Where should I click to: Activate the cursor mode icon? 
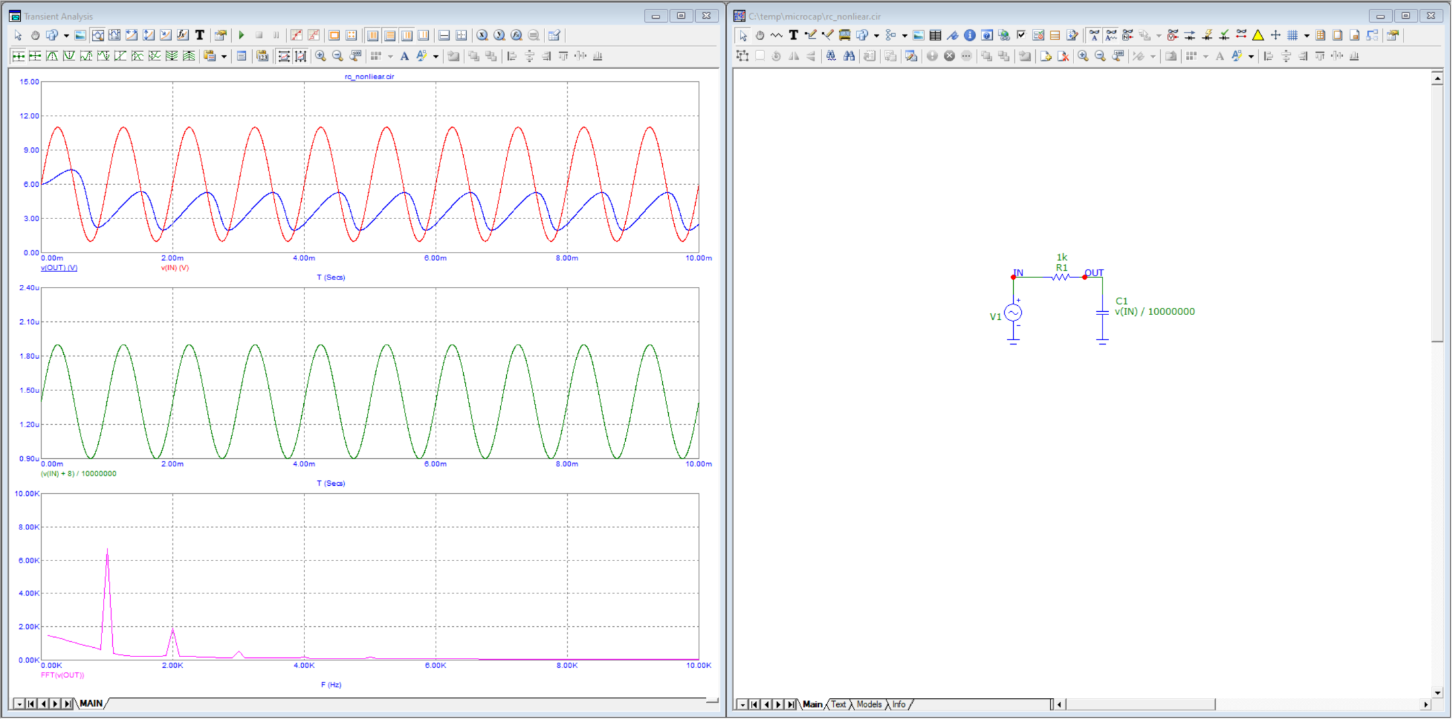click(114, 35)
